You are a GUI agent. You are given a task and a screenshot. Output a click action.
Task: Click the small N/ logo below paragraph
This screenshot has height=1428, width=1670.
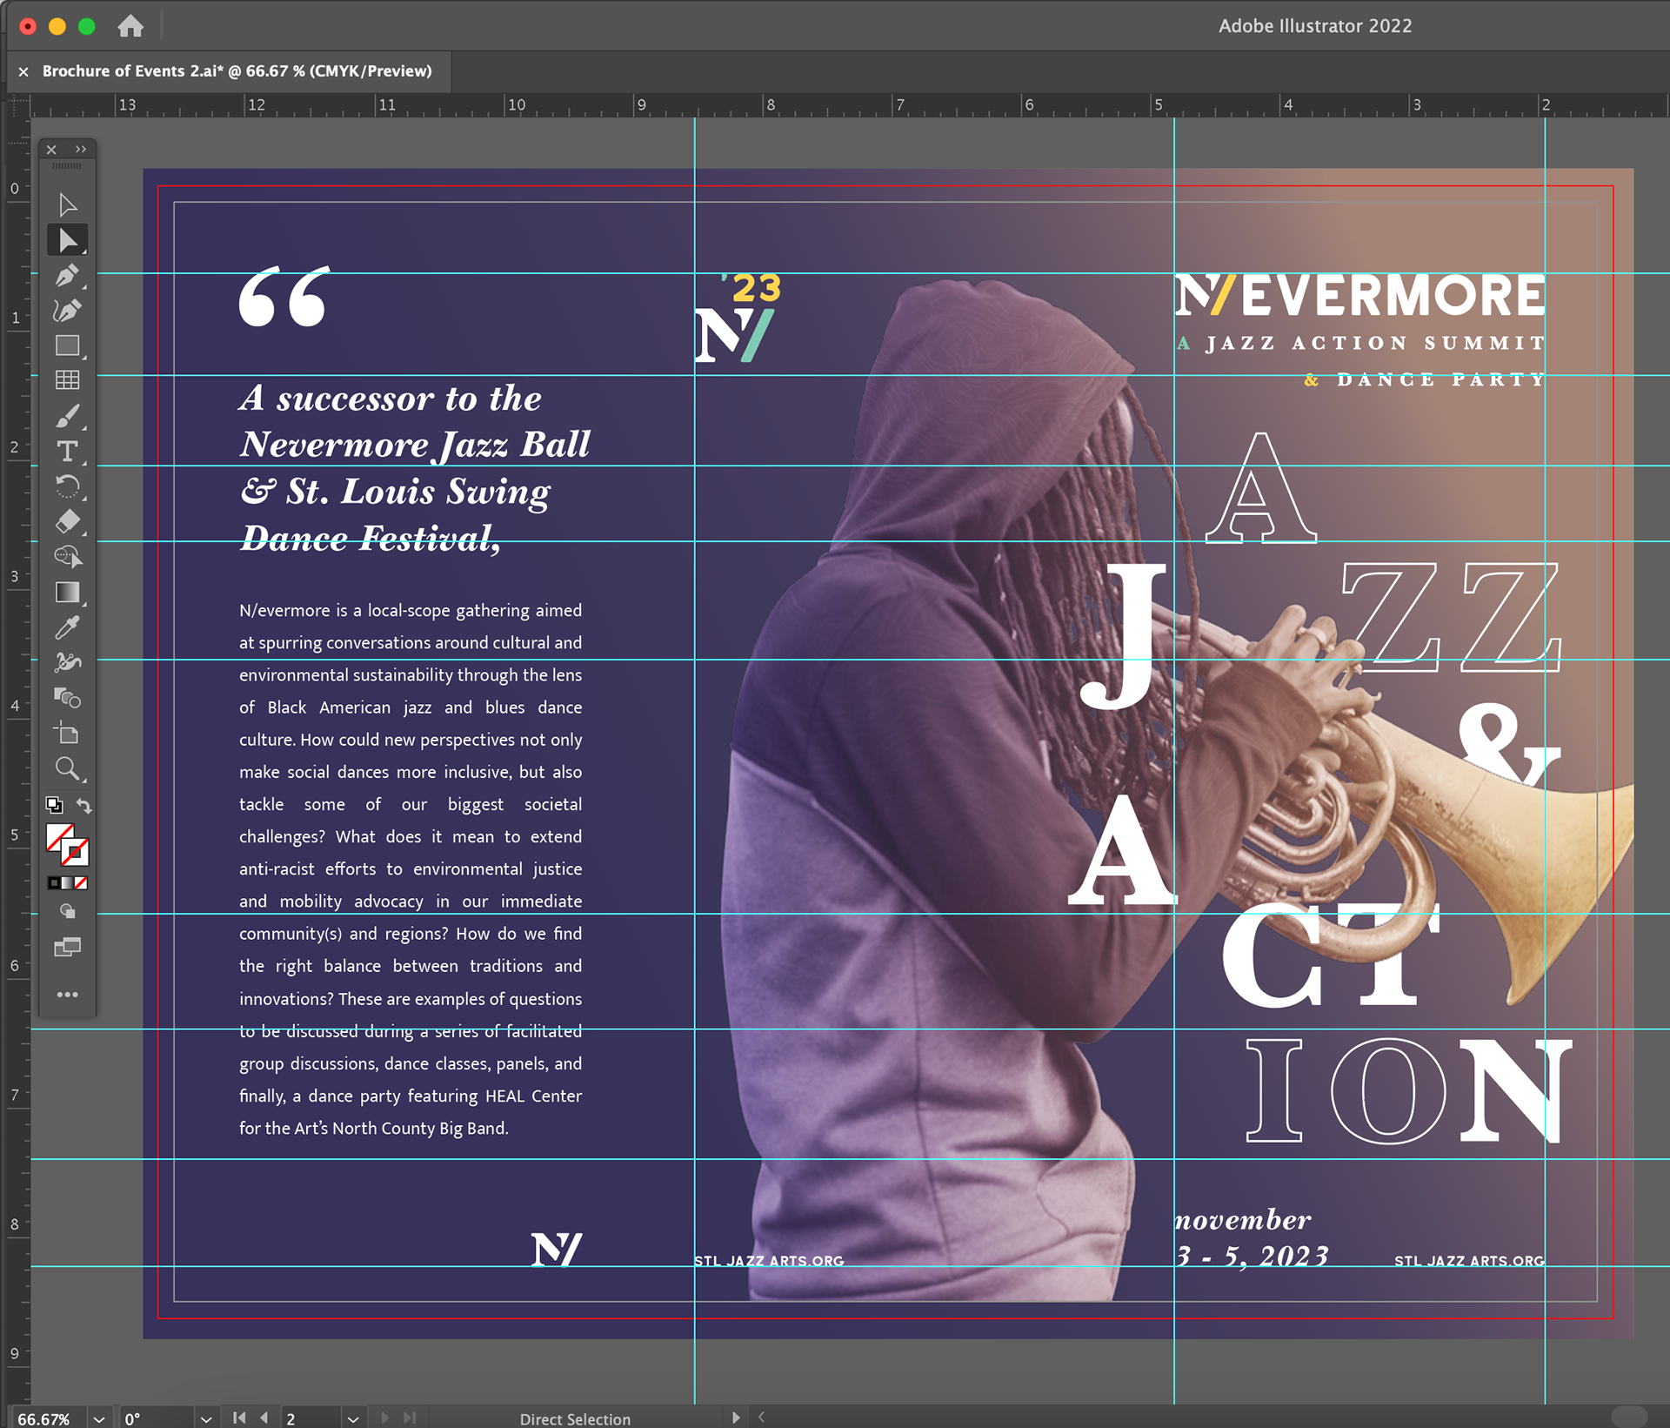click(x=557, y=1249)
